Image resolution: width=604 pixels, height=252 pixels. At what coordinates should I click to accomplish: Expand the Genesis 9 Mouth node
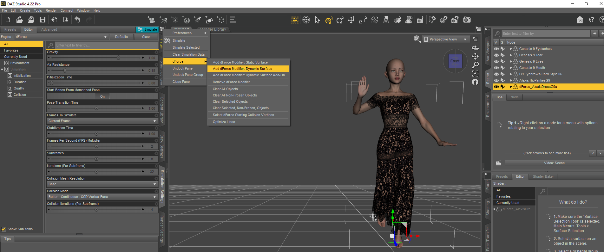tap(511, 68)
